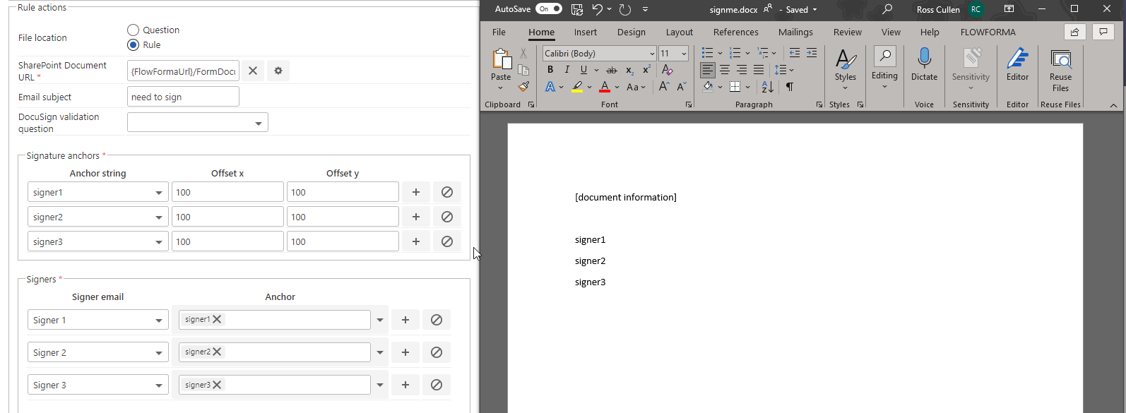
Task: Toggle Bold formatting in Word ribbon
Action: [550, 70]
